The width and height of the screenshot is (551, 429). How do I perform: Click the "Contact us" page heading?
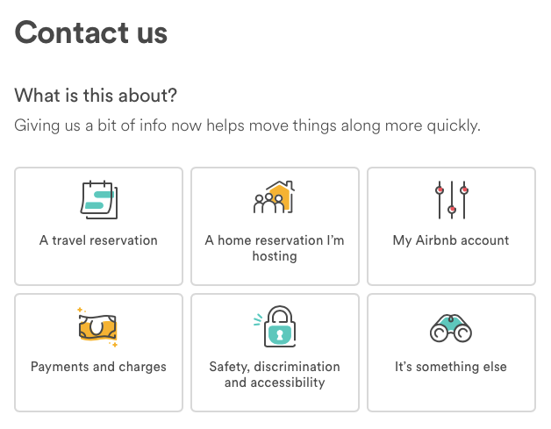pyautogui.click(x=91, y=32)
